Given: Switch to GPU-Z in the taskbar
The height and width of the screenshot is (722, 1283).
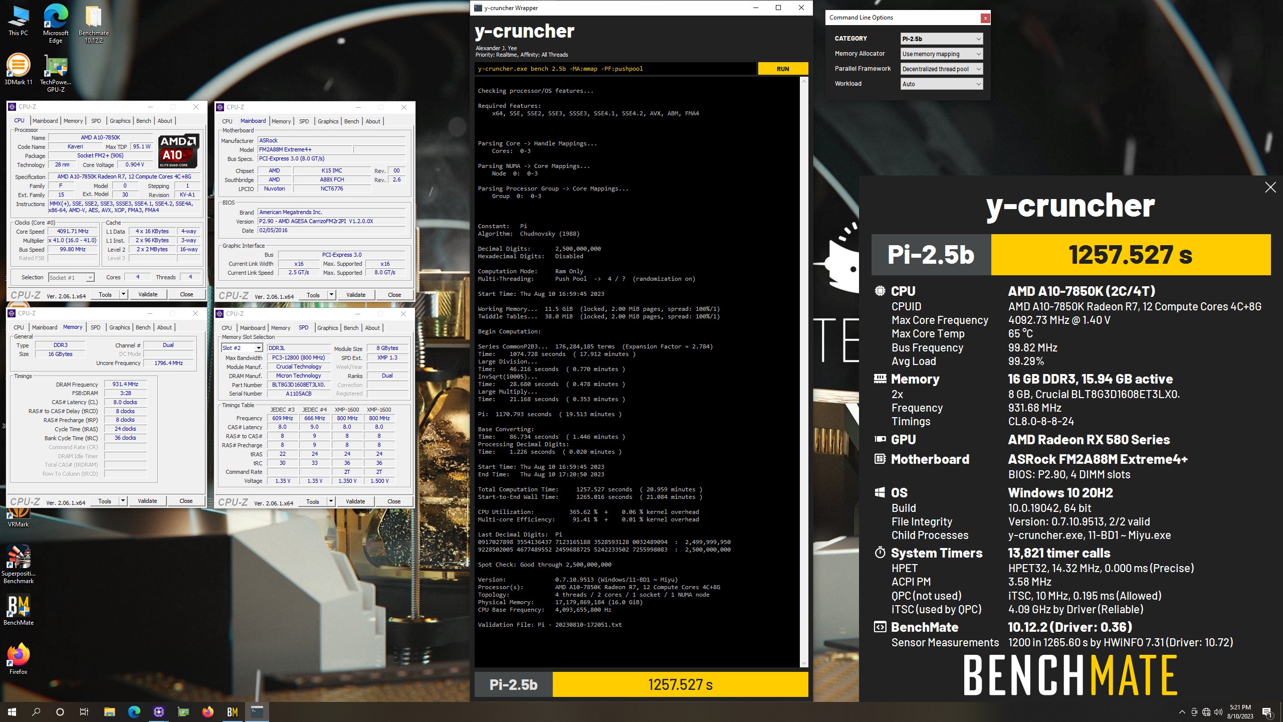Looking at the screenshot, I should pyautogui.click(x=183, y=711).
